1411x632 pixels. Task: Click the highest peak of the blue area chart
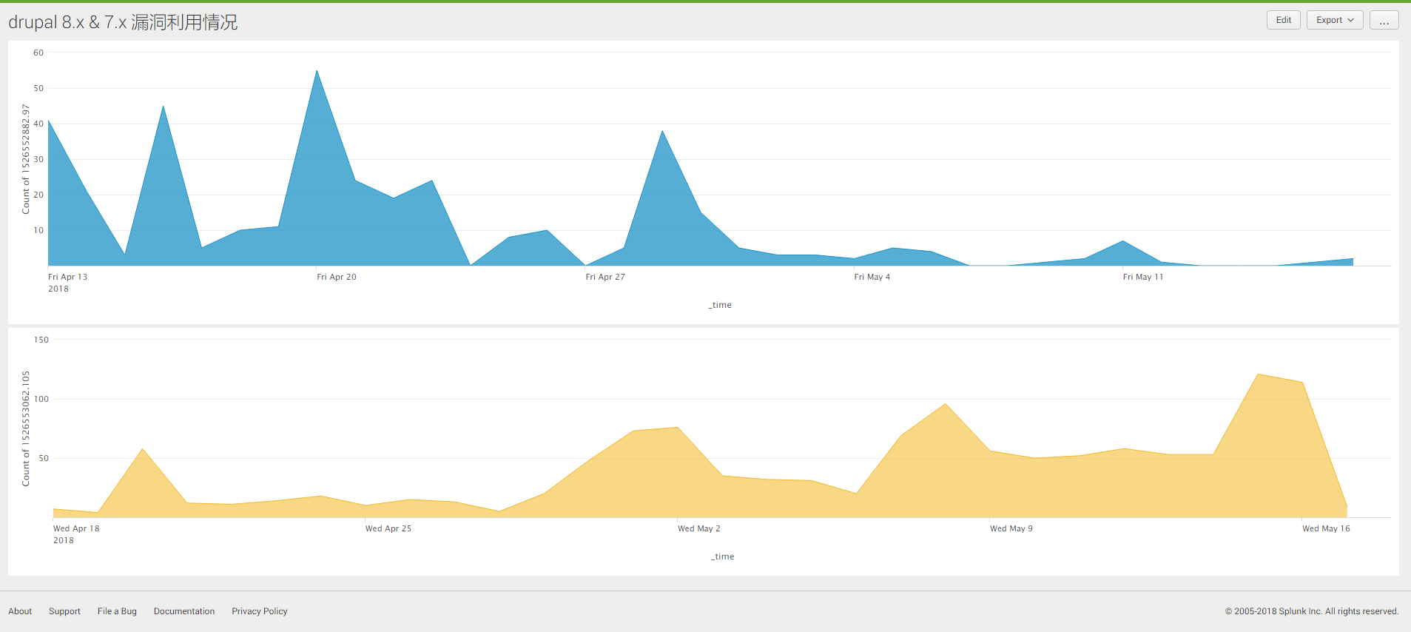[x=317, y=72]
